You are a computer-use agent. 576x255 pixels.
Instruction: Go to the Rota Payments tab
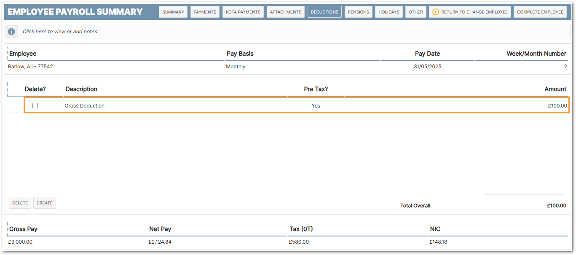pos(243,12)
